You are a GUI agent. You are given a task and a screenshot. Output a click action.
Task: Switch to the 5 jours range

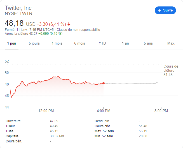[x=34, y=43]
